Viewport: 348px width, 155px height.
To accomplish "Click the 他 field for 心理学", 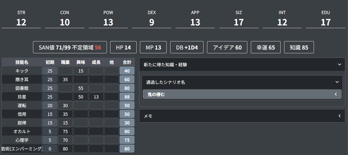I will tap(111, 140).
